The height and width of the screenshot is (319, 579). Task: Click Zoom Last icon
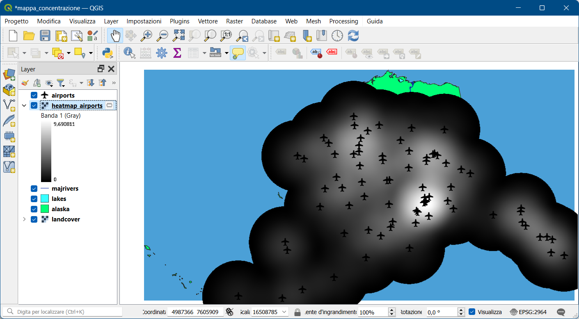243,36
